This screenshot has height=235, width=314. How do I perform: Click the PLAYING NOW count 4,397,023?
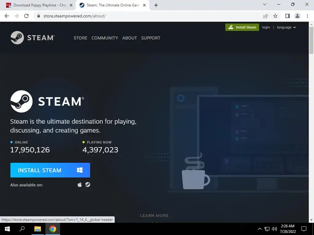pyautogui.click(x=100, y=150)
